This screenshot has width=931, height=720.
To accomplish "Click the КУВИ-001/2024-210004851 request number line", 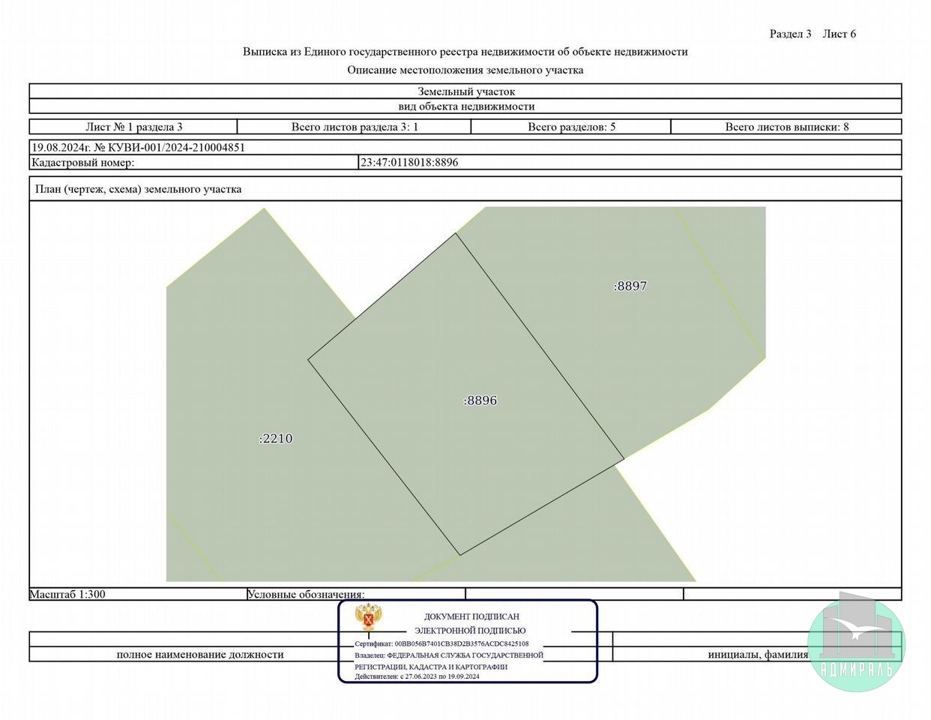I will pos(139,148).
